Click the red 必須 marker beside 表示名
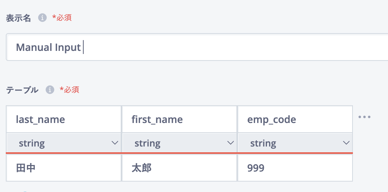Image resolution: width=388 pixels, height=192 pixels. coord(62,18)
